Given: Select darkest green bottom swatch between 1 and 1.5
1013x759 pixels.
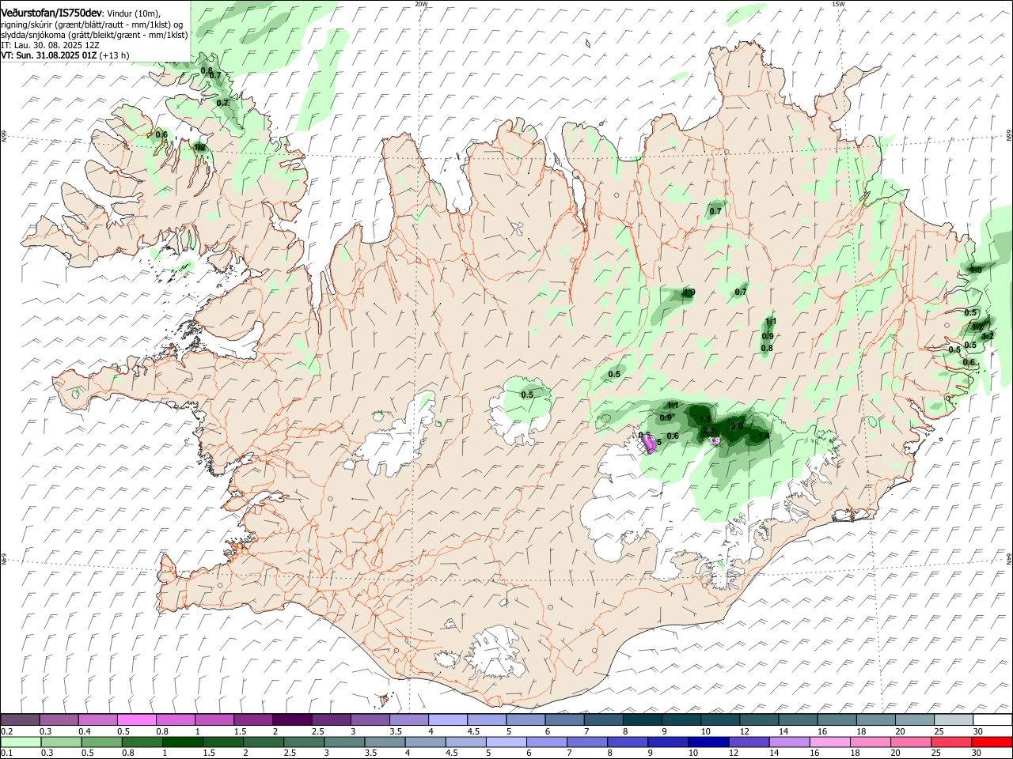Looking at the screenshot, I should [182, 742].
